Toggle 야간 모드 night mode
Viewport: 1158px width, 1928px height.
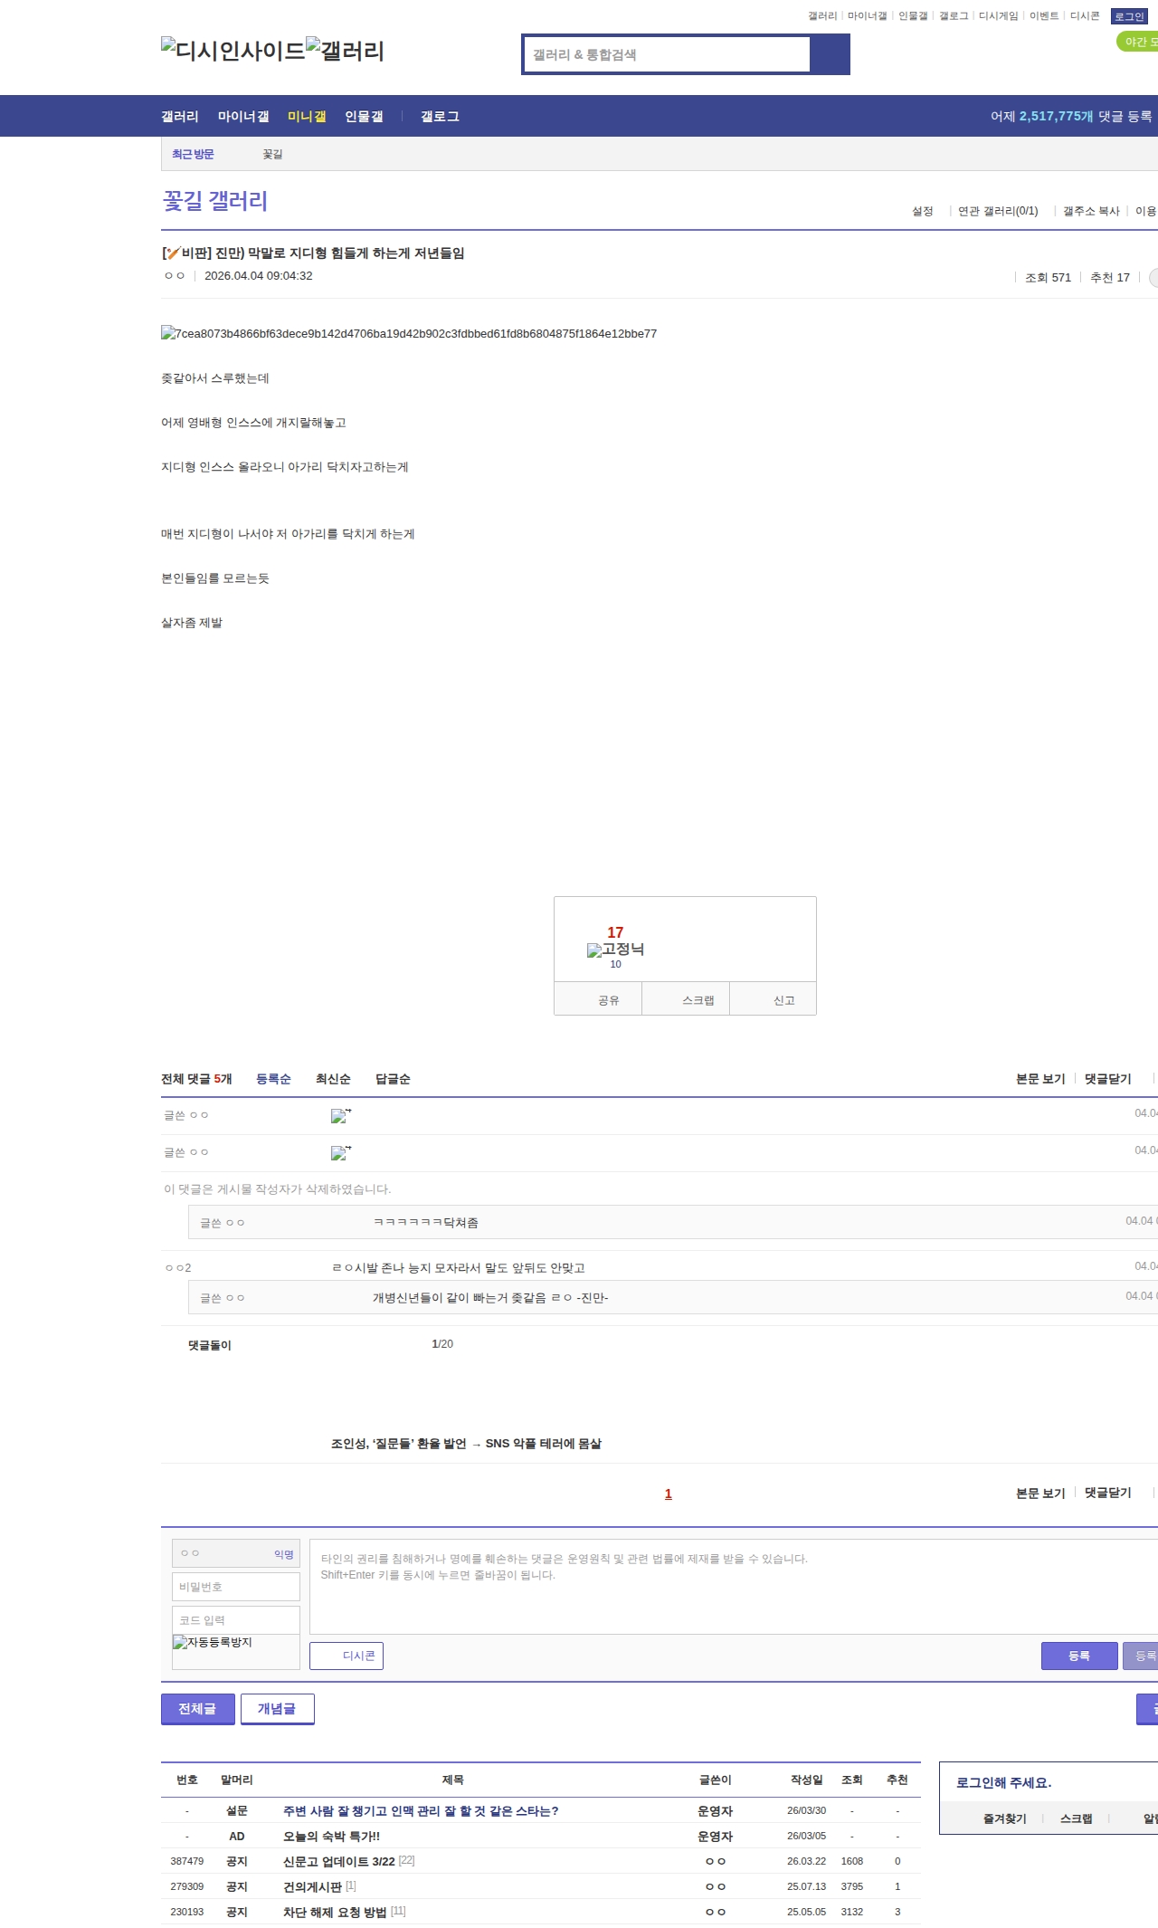click(1138, 42)
